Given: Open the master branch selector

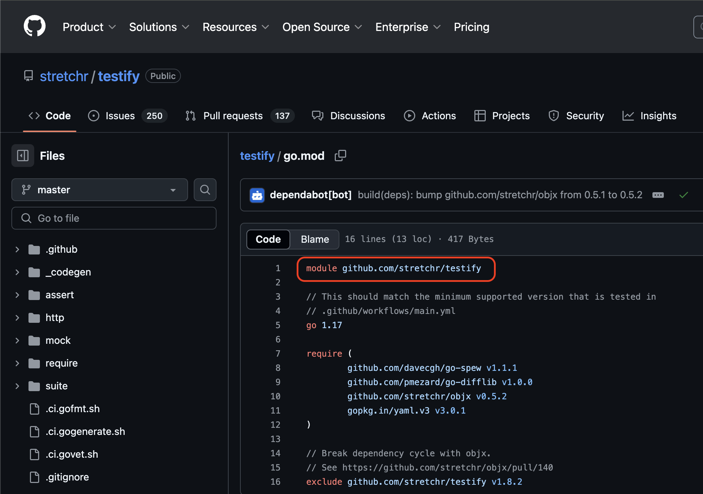Looking at the screenshot, I should (x=100, y=190).
